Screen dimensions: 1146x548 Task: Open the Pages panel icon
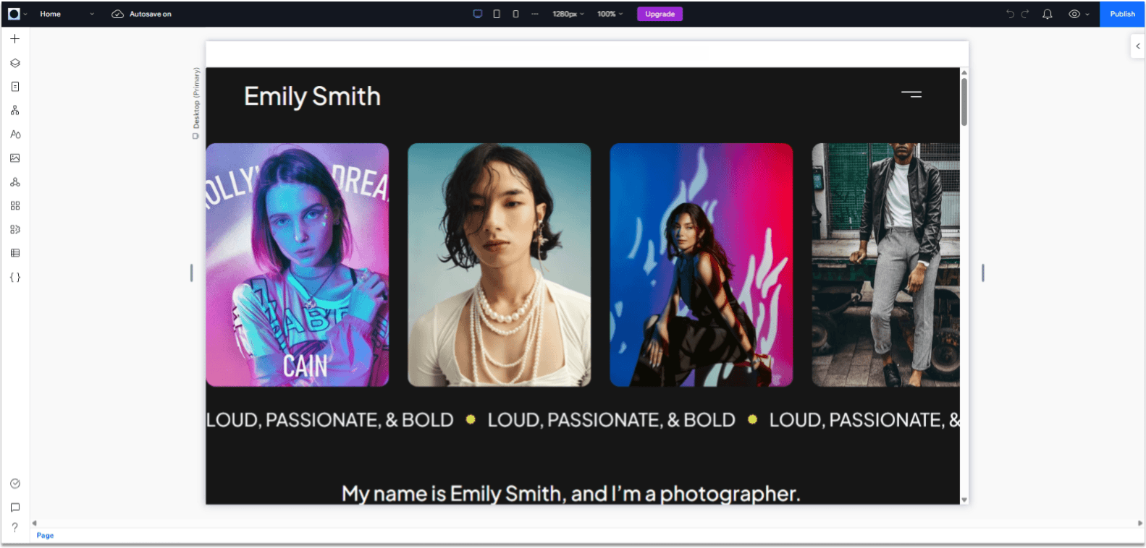pos(14,87)
